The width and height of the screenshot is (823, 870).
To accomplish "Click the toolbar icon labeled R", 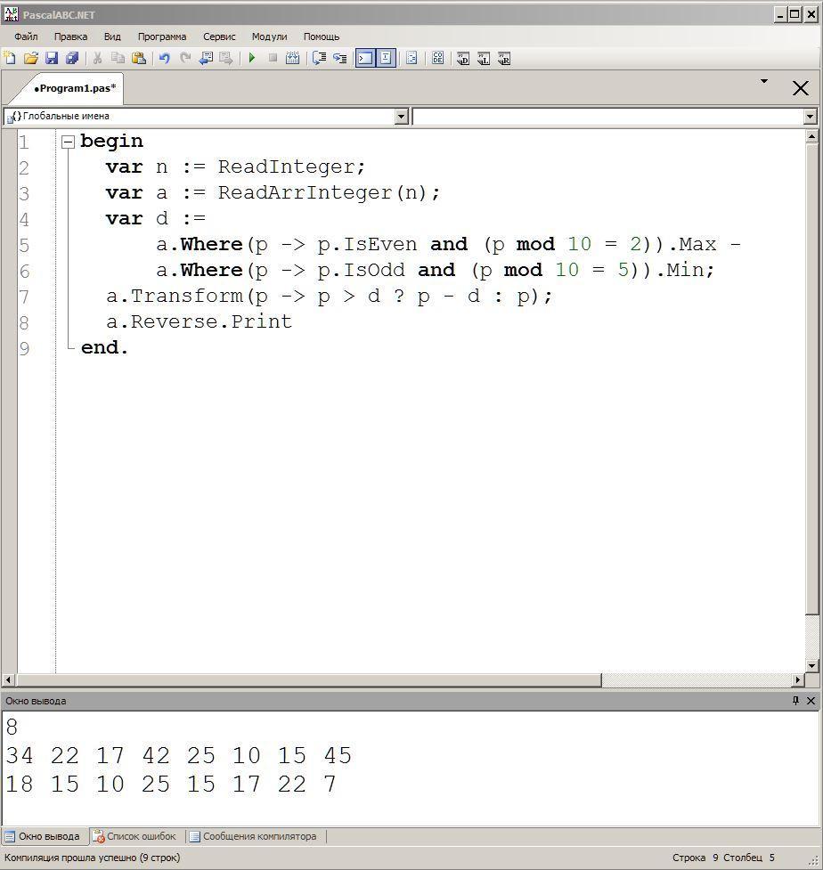I will tap(504, 58).
